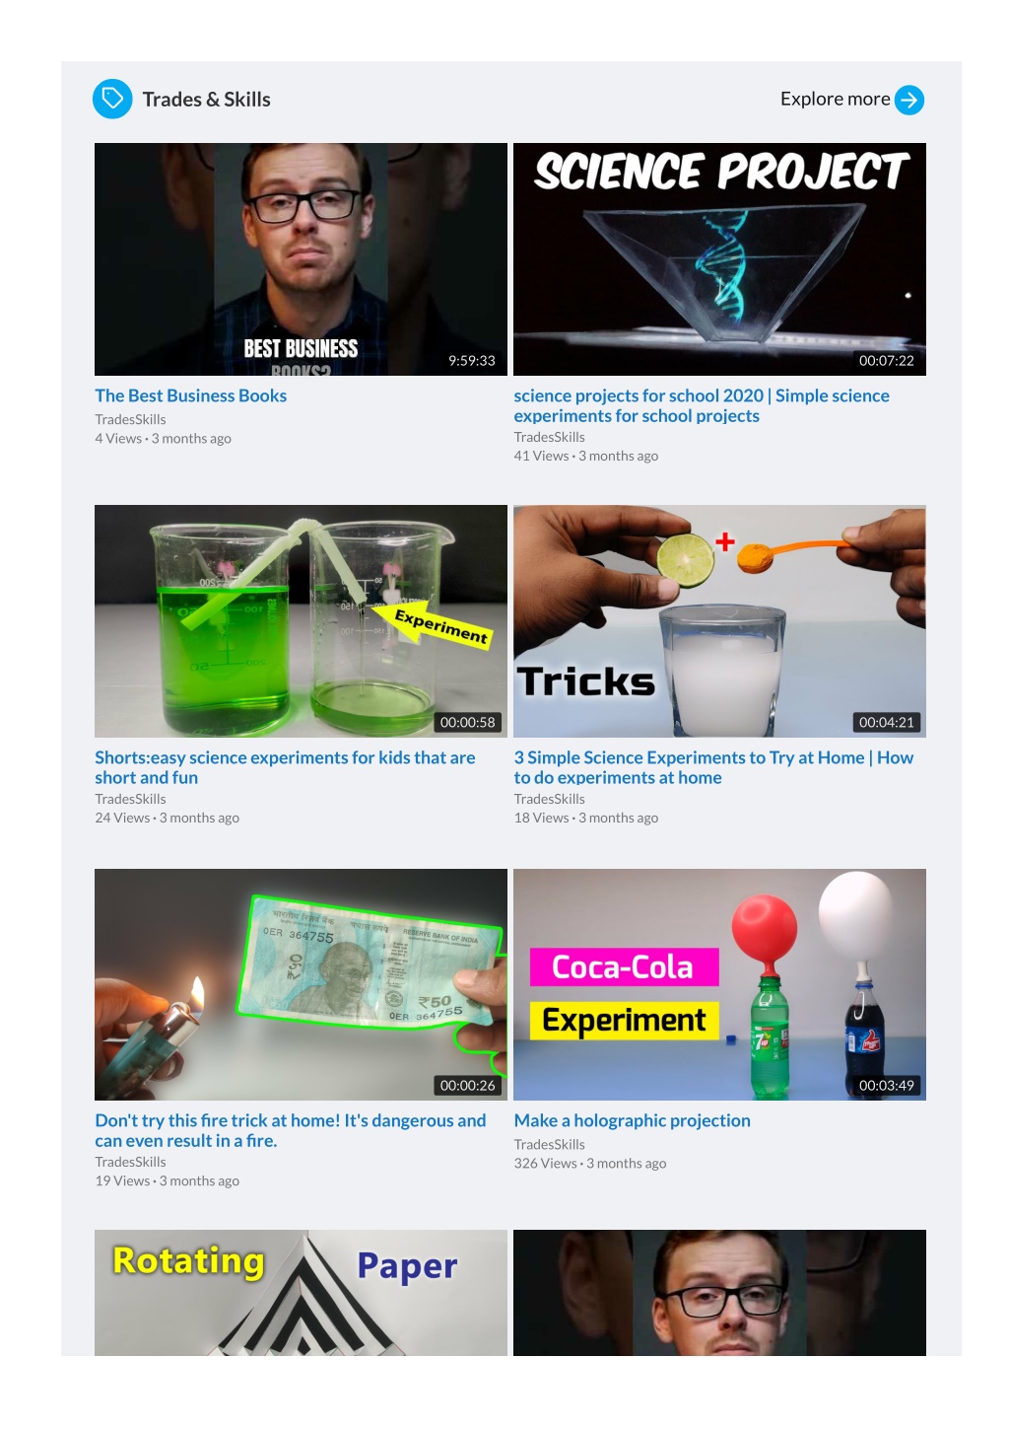Open the burning banknote fire trick thumbnail
This screenshot has width=1009, height=1429.
tap(301, 984)
